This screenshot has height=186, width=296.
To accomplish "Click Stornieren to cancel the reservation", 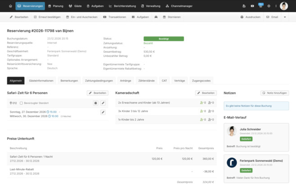I will tap(172, 17).
